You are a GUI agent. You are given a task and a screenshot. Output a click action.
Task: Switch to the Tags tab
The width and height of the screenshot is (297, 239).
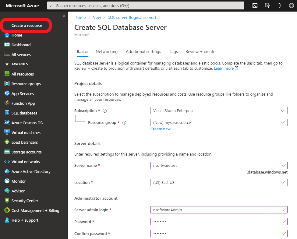[x=174, y=51]
